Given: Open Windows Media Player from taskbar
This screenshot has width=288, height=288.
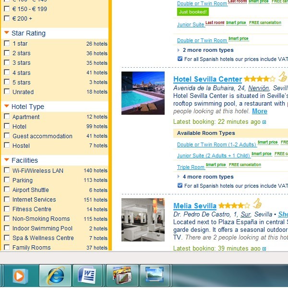Looking at the screenshot, I should tap(20, 276).
